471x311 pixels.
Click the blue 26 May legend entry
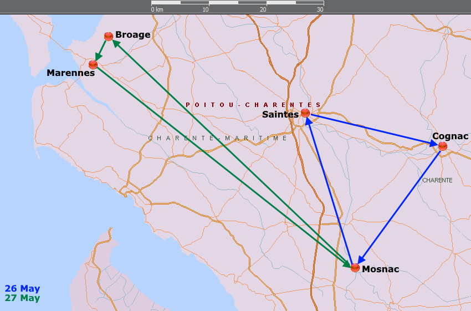pos(22,289)
